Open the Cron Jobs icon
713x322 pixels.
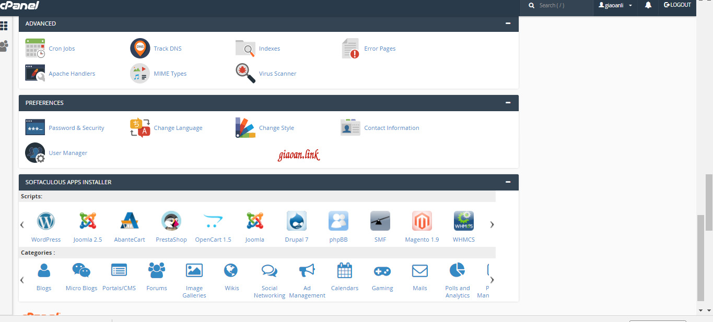35,48
